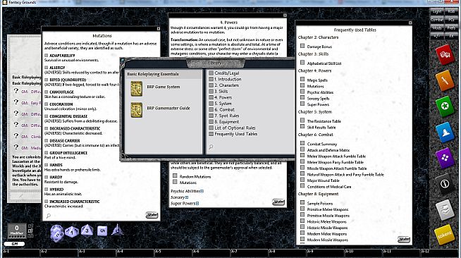The width and height of the screenshot is (461, 258).
Task: Click question mark icon beside 'GM: Climb' row
Action: [16, 136]
